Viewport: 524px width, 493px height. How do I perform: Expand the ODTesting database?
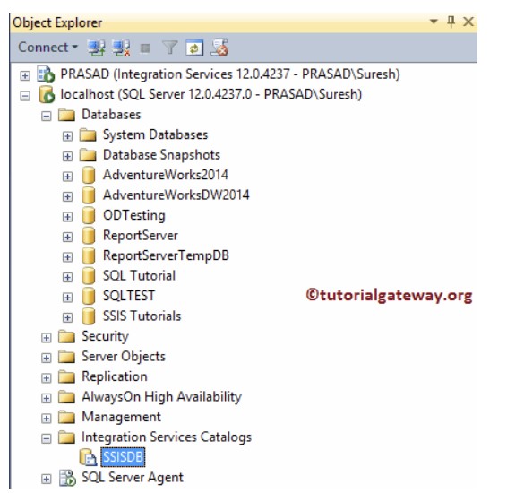click(x=67, y=217)
